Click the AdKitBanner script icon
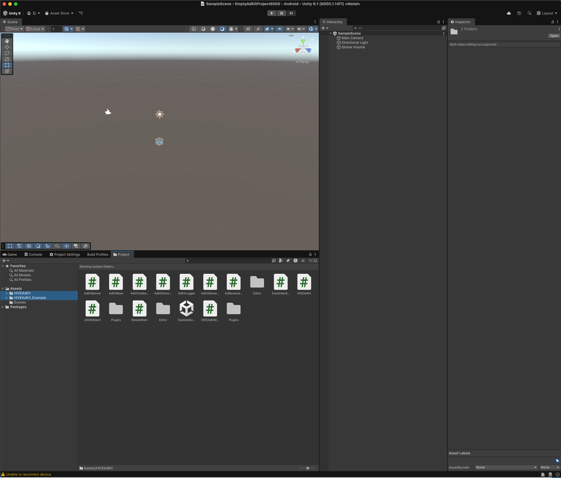 (92, 282)
